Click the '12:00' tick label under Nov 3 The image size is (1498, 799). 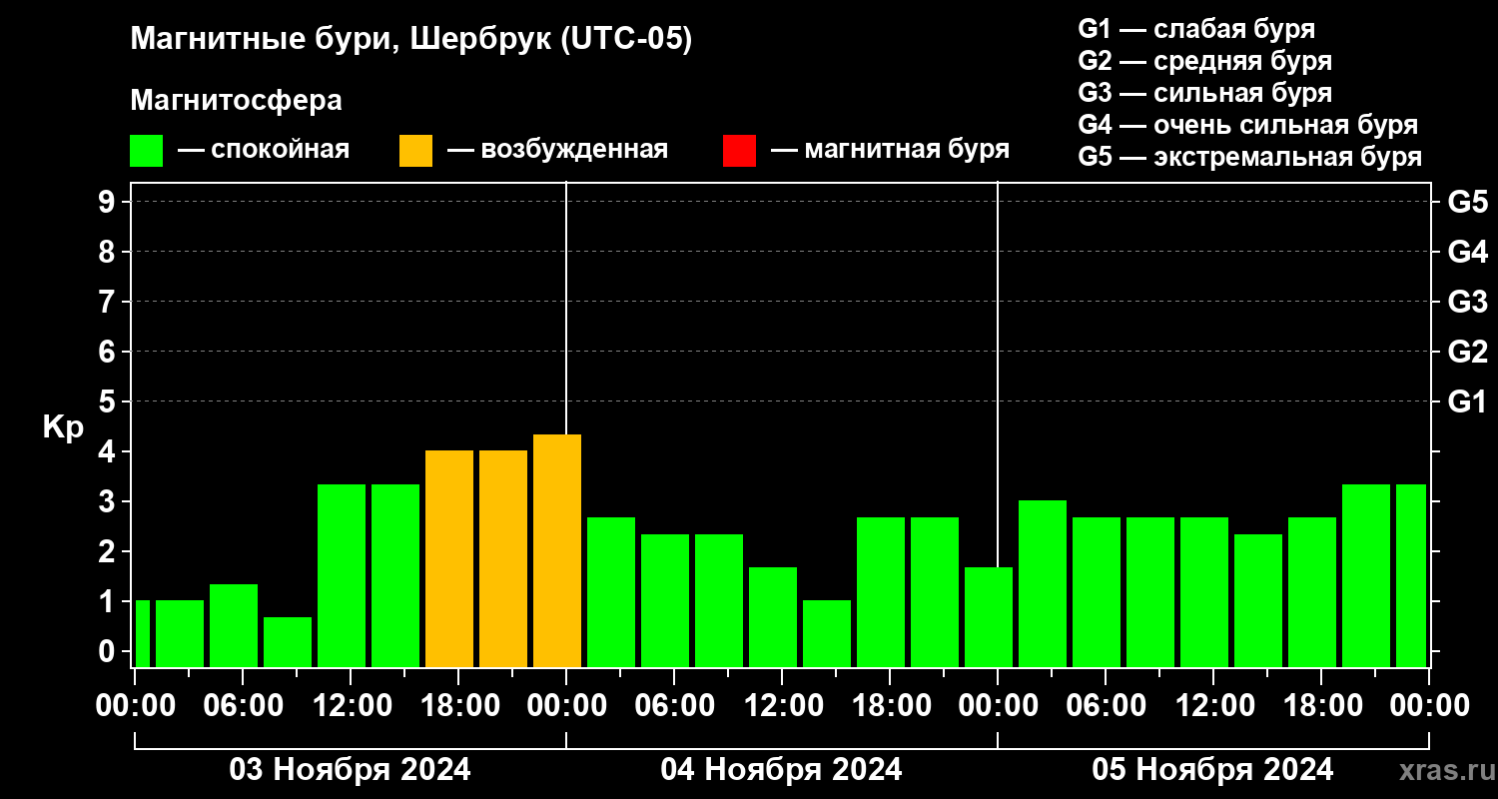352,706
